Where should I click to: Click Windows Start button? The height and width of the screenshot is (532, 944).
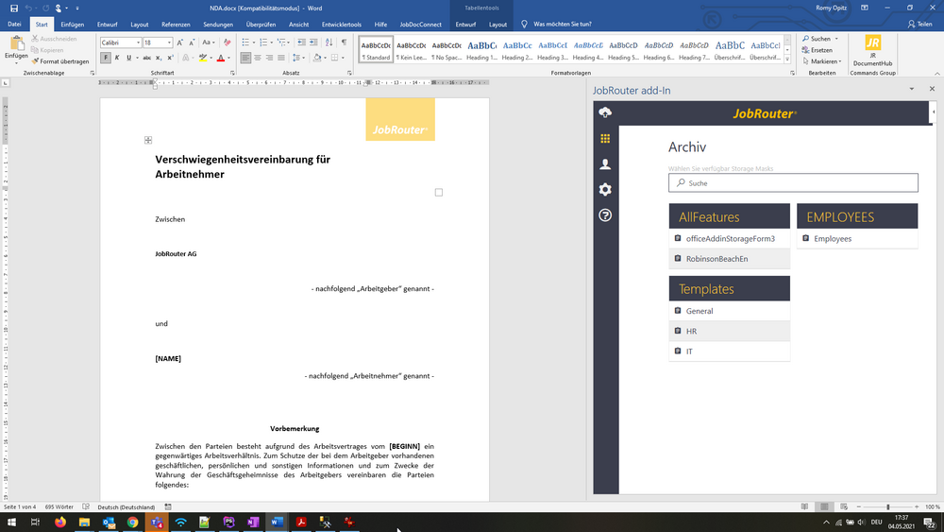coord(11,522)
